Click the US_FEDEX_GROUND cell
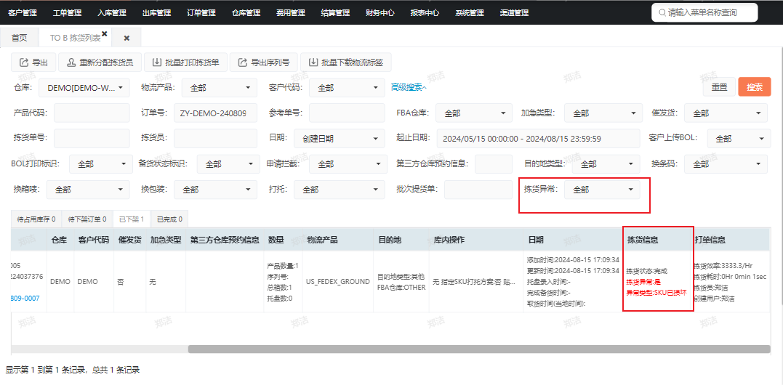 point(337,282)
